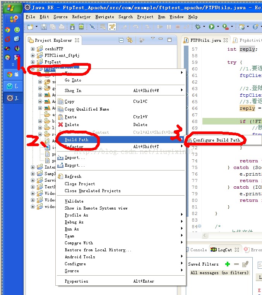Image resolution: width=262 pixels, height=295 pixels.
Task: Click the Save toolbar icon
Action: tap(44, 27)
